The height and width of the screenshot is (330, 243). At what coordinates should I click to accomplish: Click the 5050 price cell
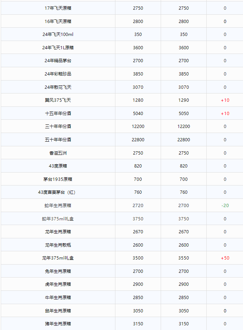(183, 114)
